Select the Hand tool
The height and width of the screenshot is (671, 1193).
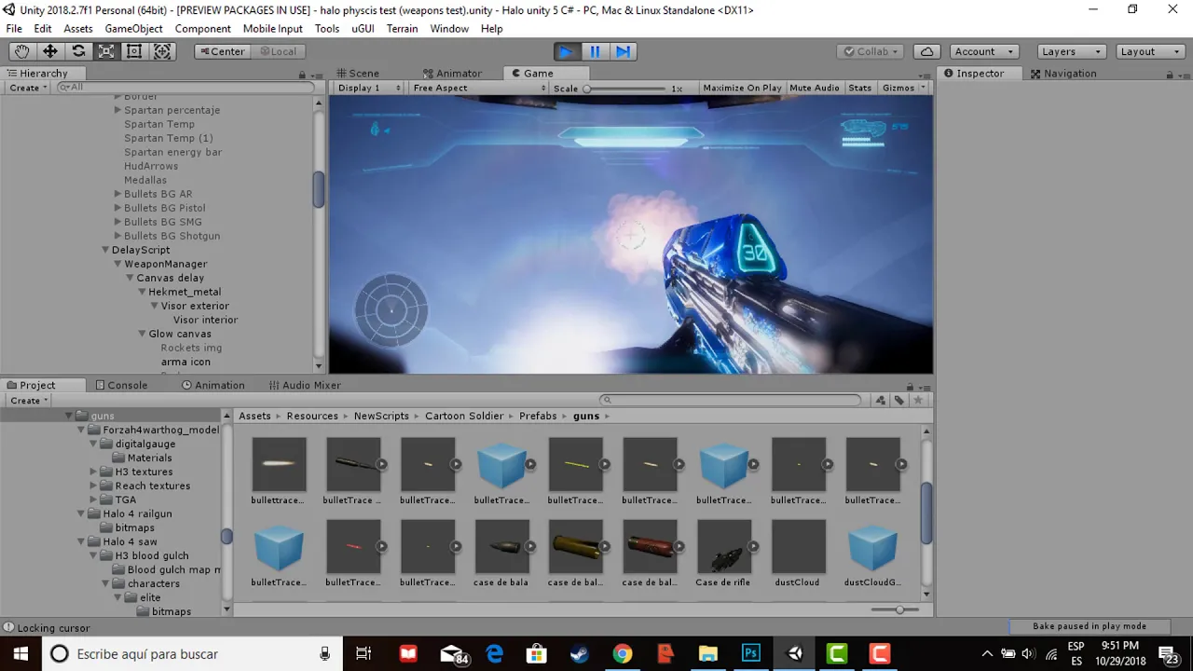21,51
